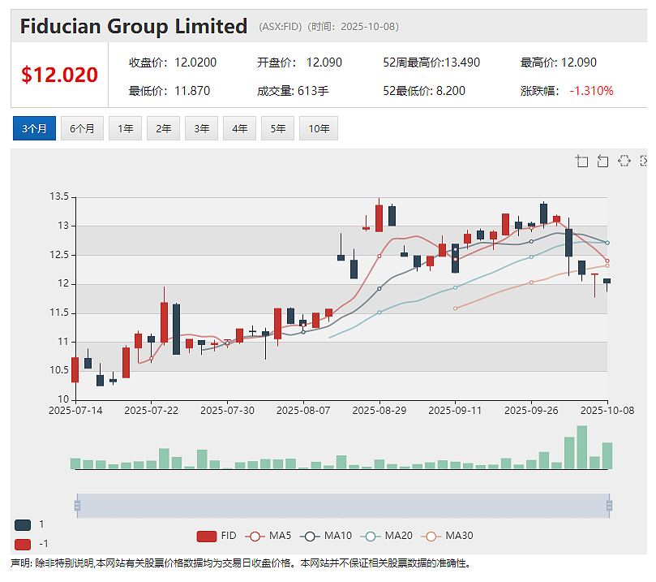Toggle the MA5 line legend
Viewport: 656px width, 582px height.
click(x=268, y=536)
